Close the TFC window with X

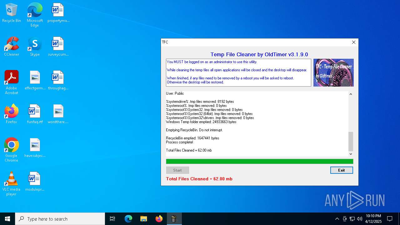point(354,42)
